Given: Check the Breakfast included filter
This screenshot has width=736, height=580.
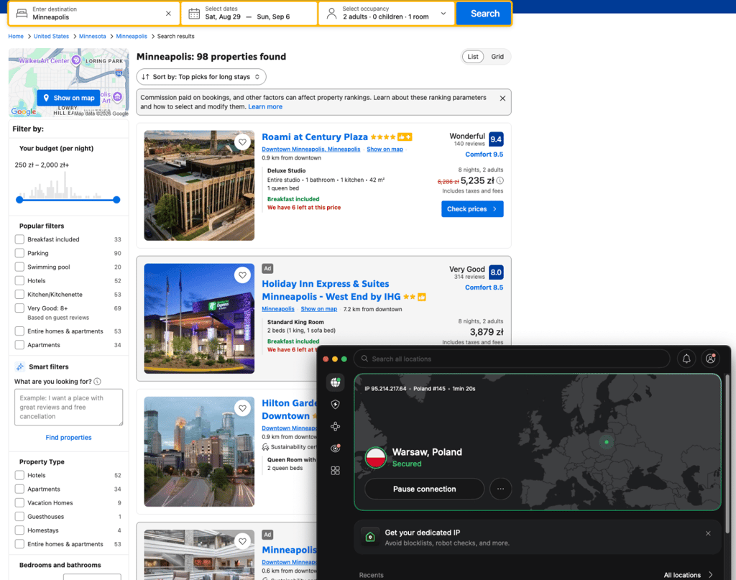Looking at the screenshot, I should [19, 239].
